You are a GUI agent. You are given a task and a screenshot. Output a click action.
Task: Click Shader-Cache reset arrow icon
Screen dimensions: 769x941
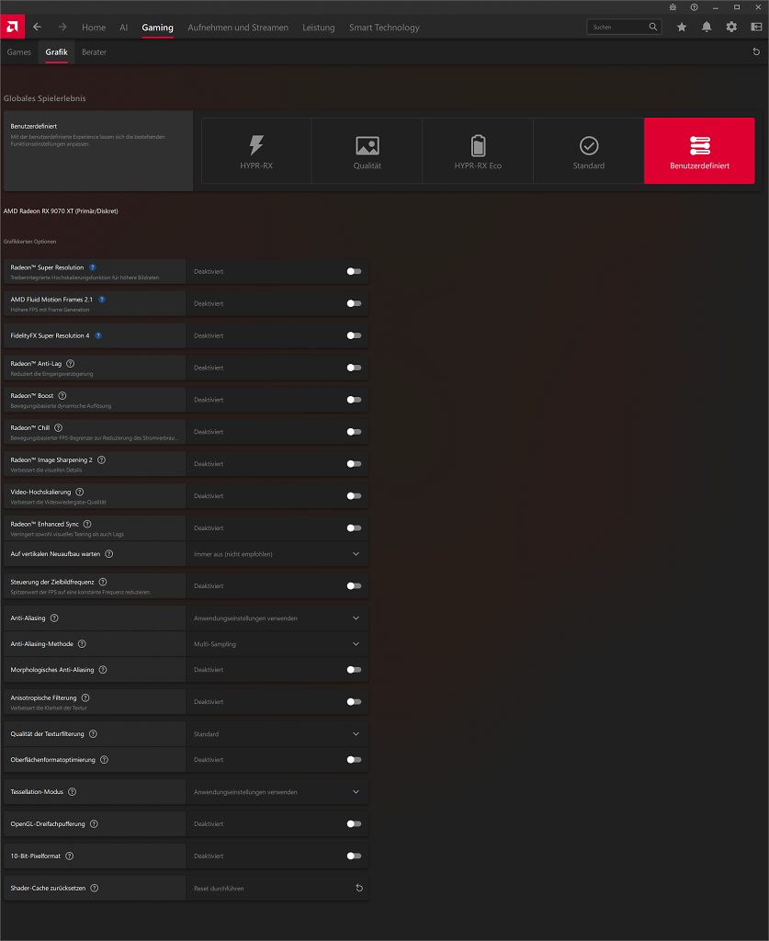point(359,889)
